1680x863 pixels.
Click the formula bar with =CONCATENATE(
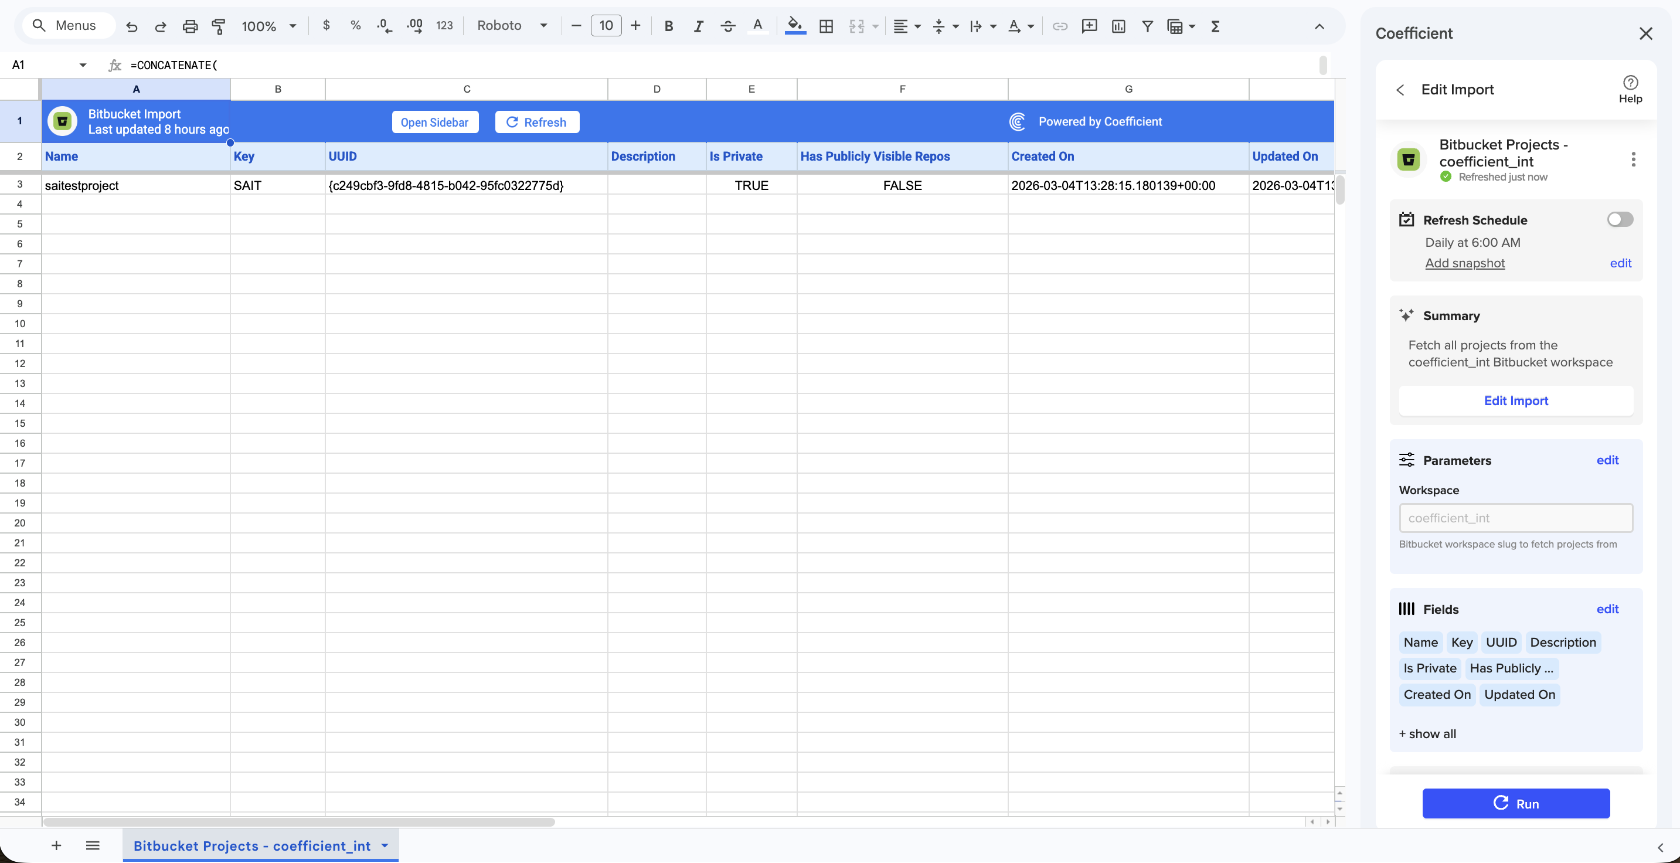(x=717, y=65)
